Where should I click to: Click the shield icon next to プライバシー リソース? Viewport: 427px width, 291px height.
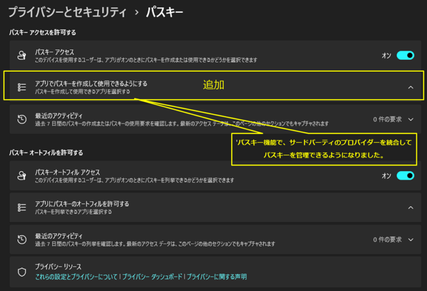[x=22, y=271]
